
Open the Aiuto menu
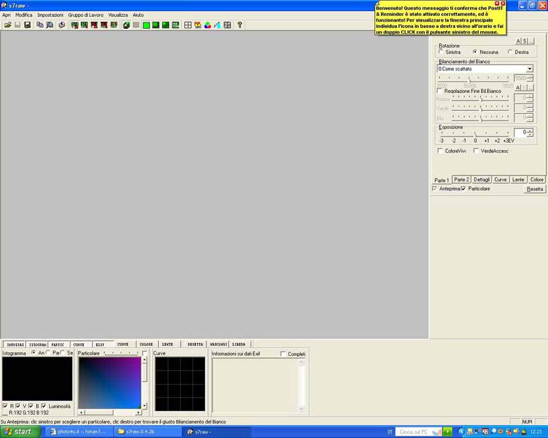pyautogui.click(x=138, y=15)
